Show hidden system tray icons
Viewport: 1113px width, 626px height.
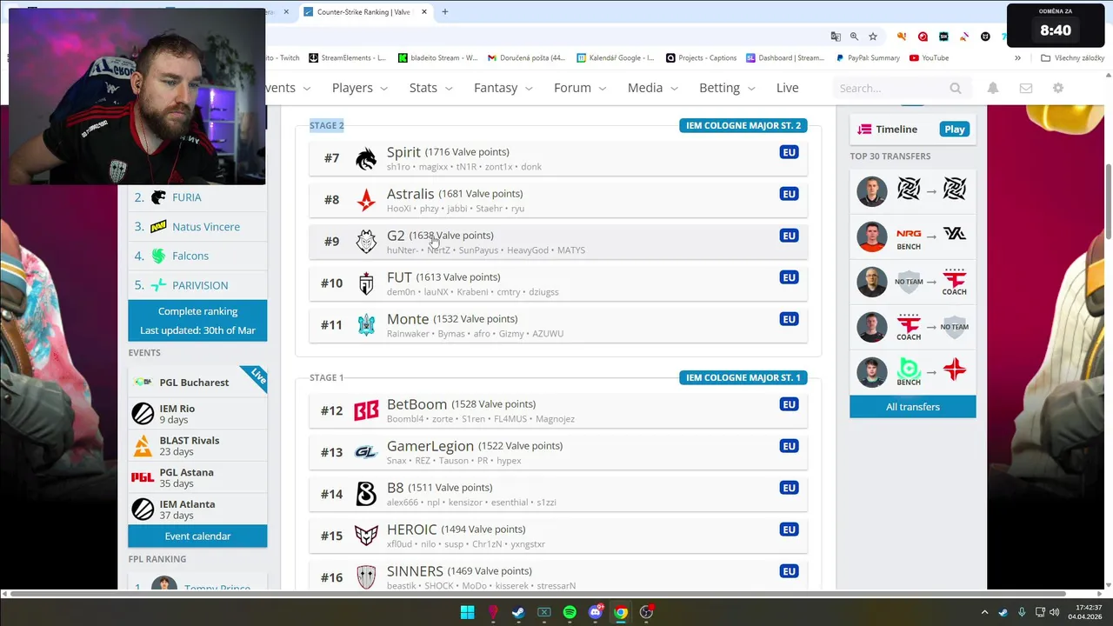click(x=984, y=612)
